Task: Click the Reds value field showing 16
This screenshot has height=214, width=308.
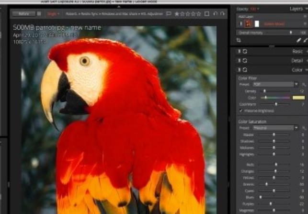Action: [302, 165]
